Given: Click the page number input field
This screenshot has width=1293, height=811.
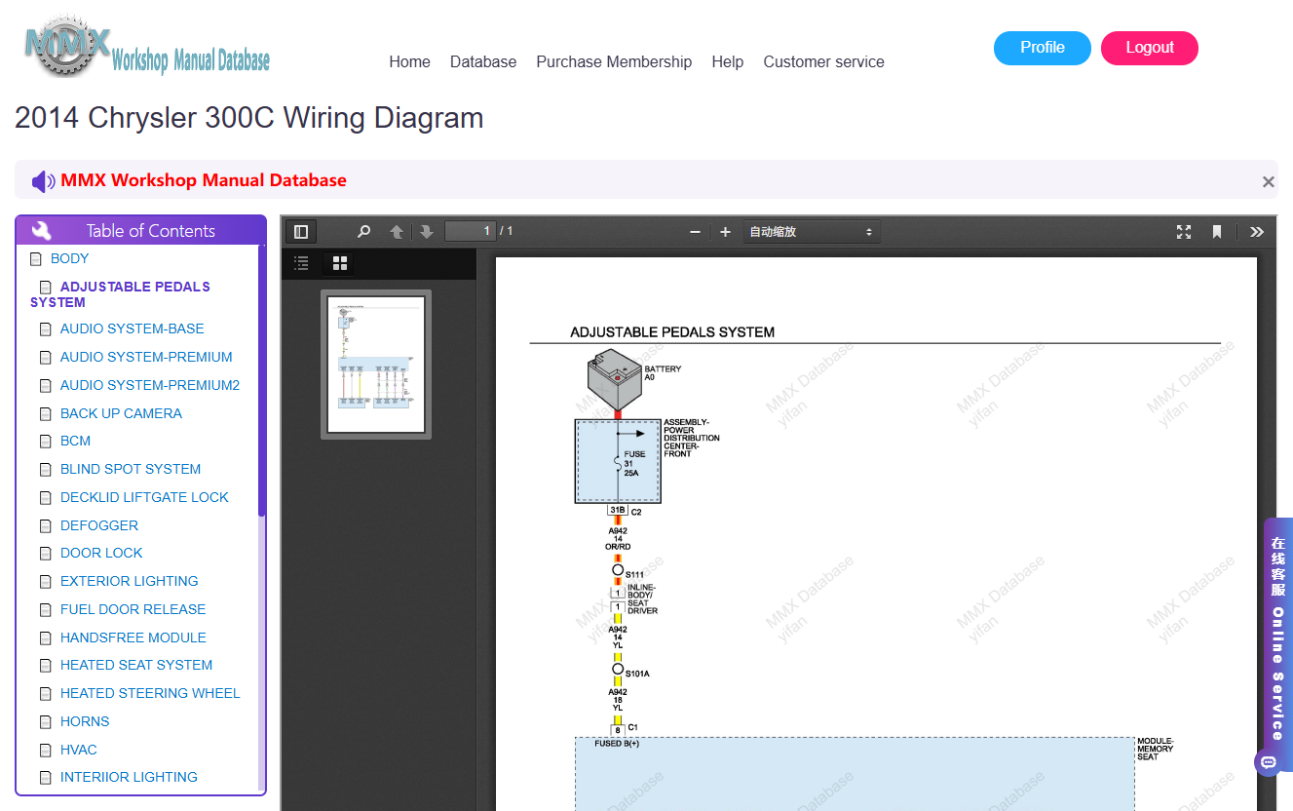Looking at the screenshot, I should pos(471,231).
